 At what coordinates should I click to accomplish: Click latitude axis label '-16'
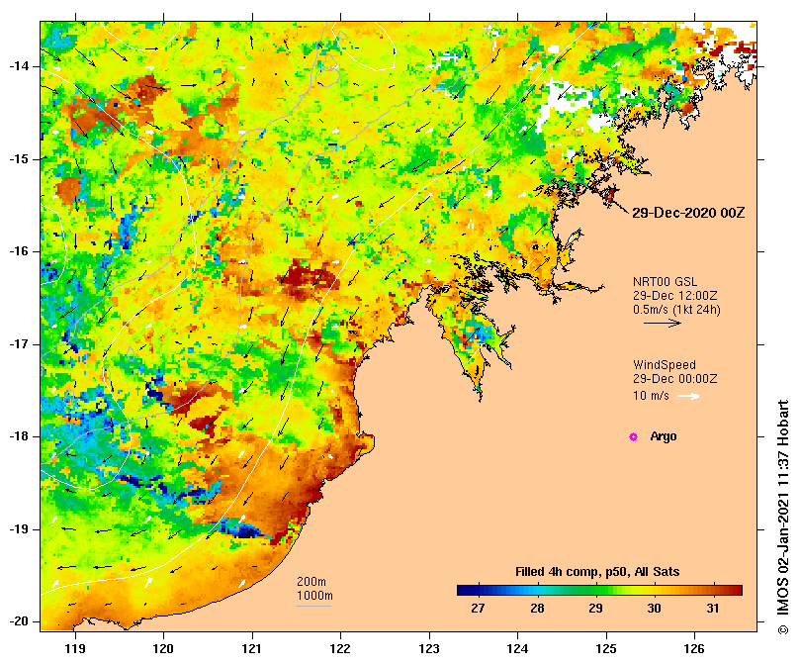coord(20,251)
